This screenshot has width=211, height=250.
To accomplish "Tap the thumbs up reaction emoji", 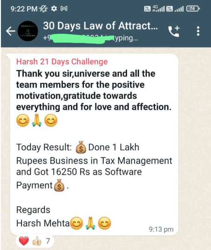I will (x=37, y=241).
